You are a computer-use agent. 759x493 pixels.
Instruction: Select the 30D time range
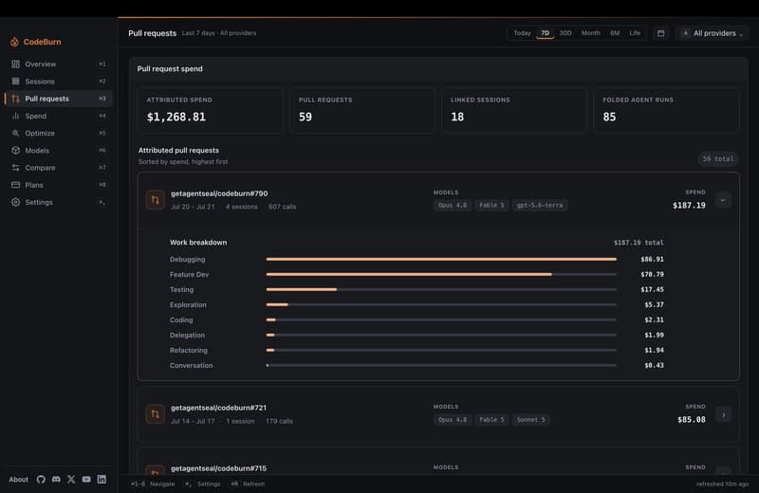(565, 33)
